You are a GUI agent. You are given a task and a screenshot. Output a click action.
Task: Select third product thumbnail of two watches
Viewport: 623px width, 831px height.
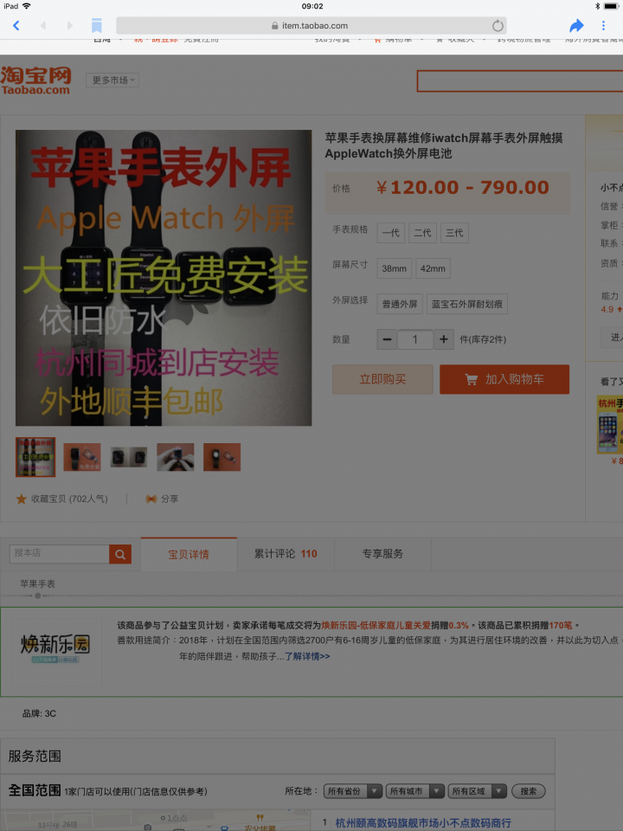[x=129, y=457]
